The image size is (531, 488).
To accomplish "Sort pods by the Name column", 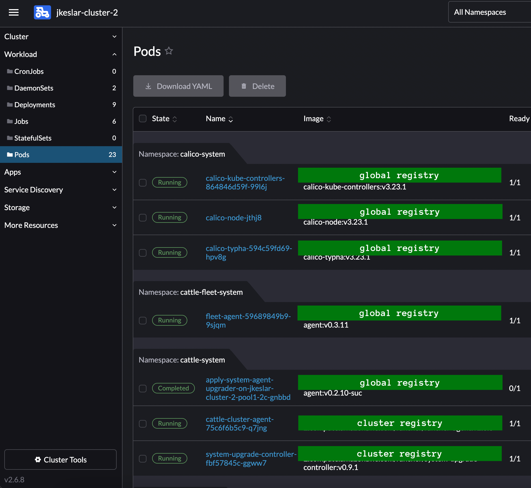I will point(231,119).
